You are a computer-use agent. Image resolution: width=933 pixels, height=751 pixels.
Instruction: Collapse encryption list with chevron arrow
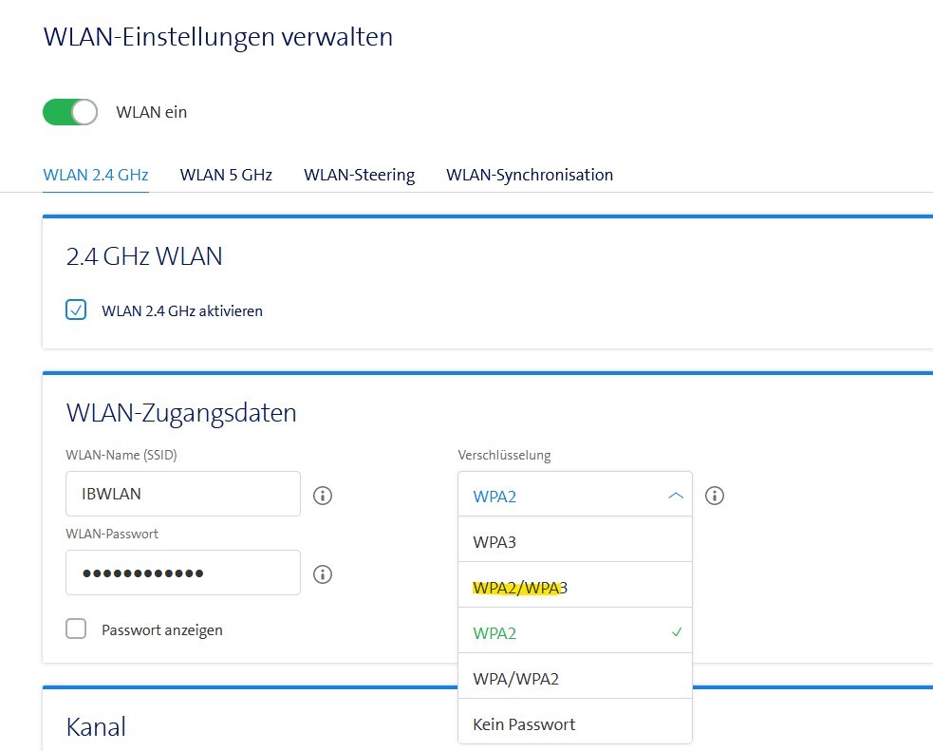pos(675,496)
